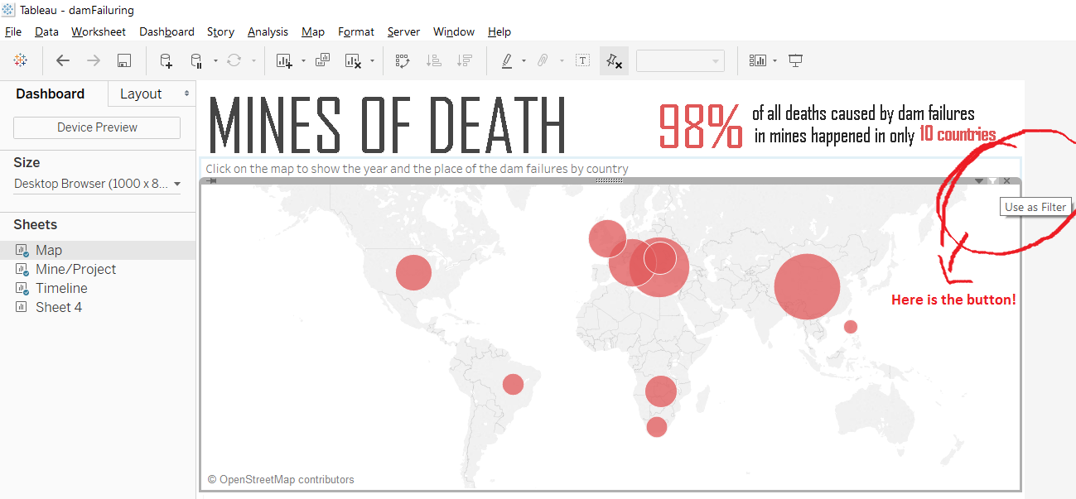Select the Timeline sheet in list
Screen dimensions: 1076x499
[x=61, y=288]
